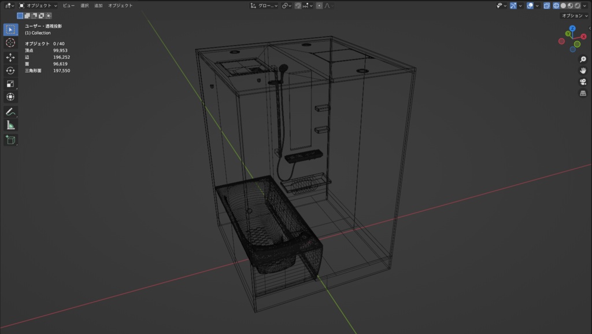Click the 面 96,619 statistic
This screenshot has width=592, height=334.
[46, 64]
